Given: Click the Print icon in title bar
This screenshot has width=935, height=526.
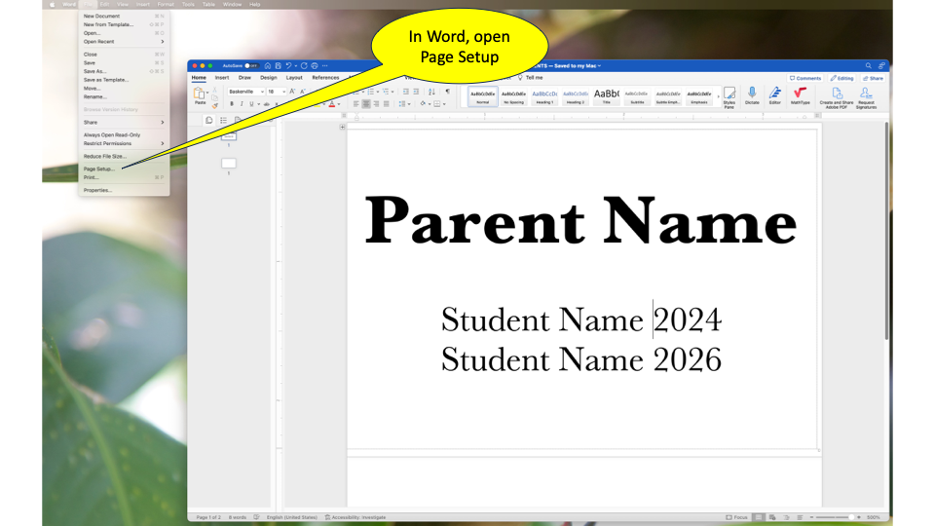Looking at the screenshot, I should pos(315,65).
